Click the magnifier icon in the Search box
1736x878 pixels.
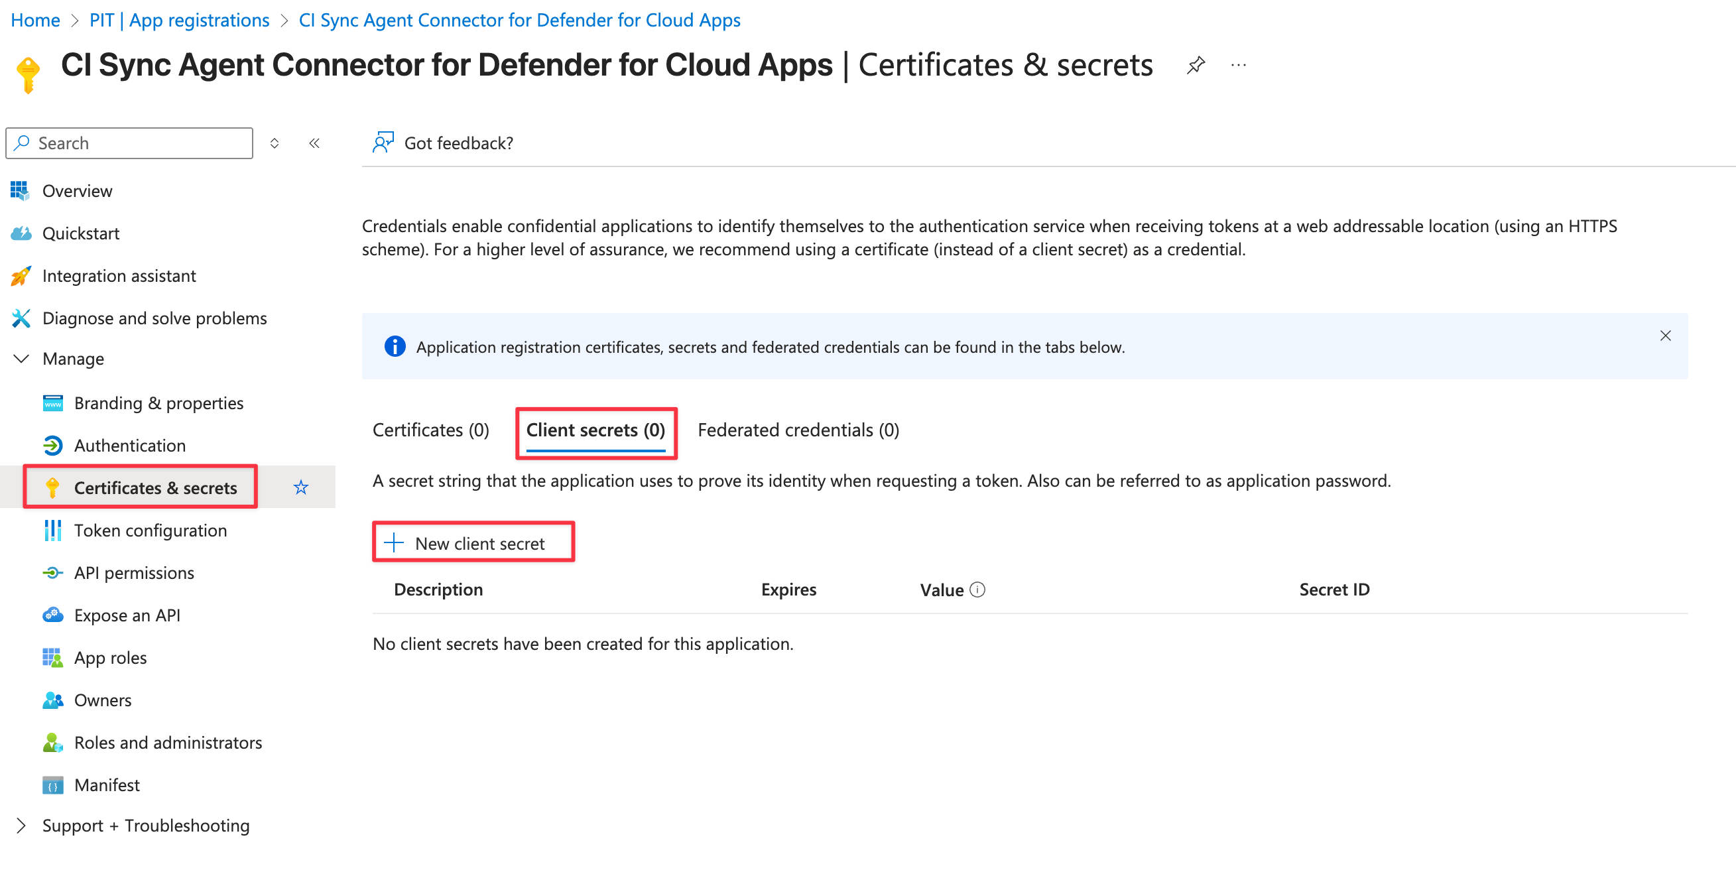pyautogui.click(x=23, y=143)
